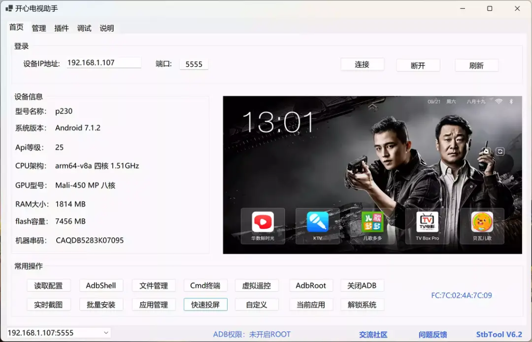Click the refresh icon on TV screen
This screenshot has height=342, width=532.
click(x=500, y=151)
